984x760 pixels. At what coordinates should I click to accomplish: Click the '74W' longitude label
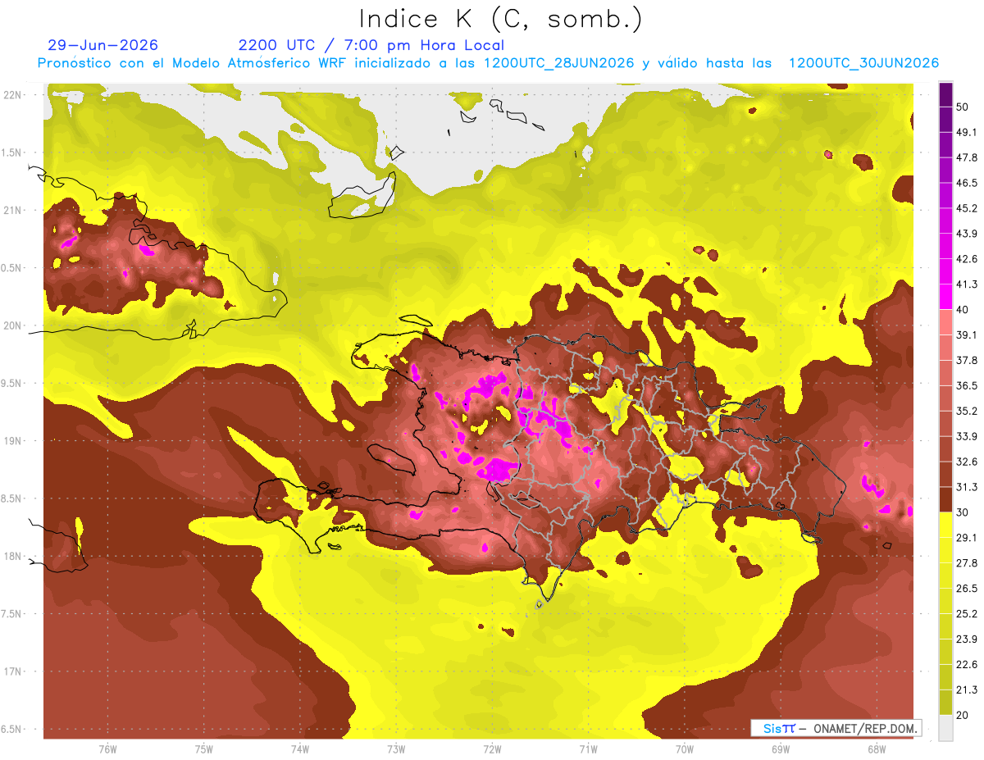(300, 749)
